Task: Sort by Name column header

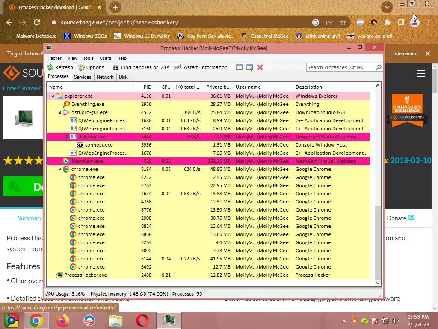Action: point(89,87)
